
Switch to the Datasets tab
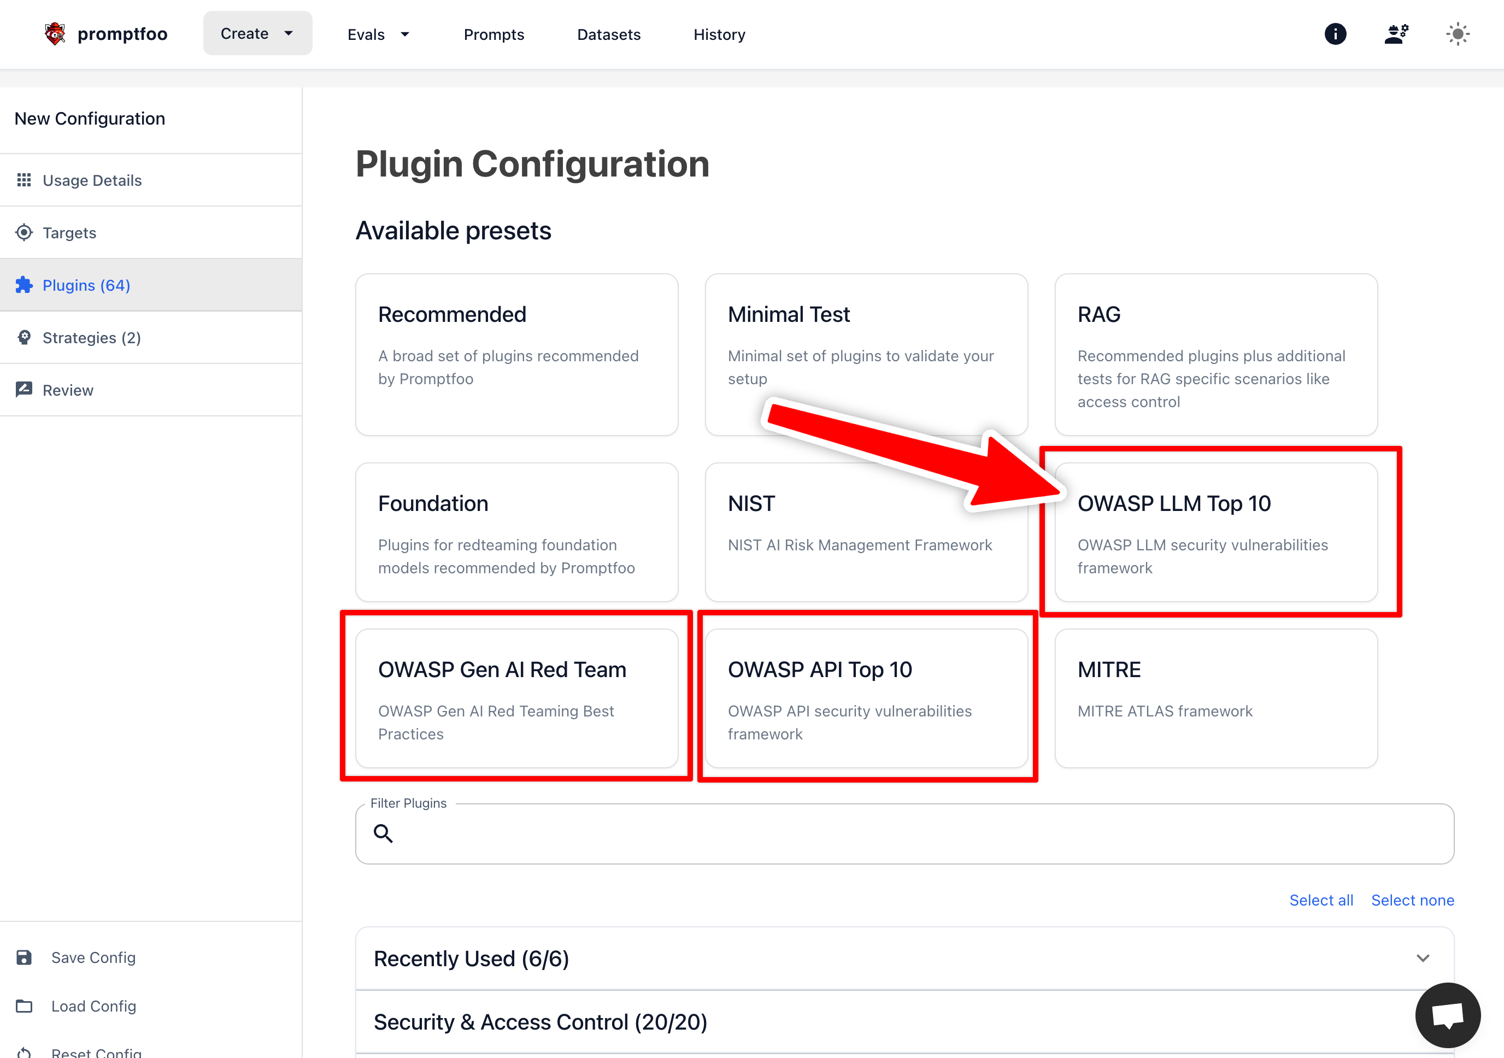tap(609, 34)
